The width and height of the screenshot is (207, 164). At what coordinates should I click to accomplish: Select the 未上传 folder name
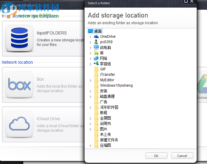coord(105,134)
